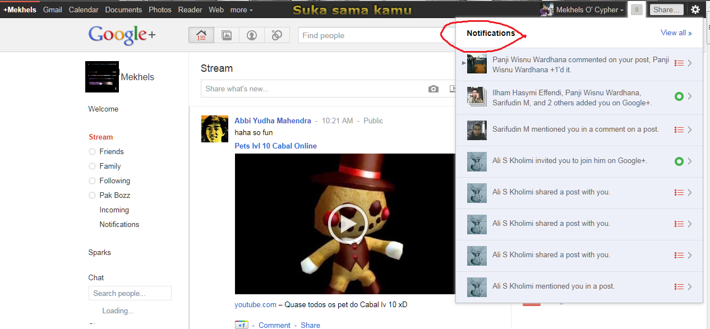Open Mekhels O' Cypher account dropdown
This screenshot has height=329, width=710.
point(590,10)
